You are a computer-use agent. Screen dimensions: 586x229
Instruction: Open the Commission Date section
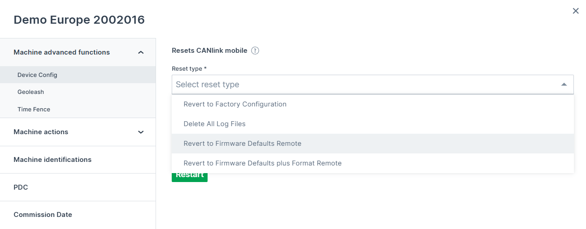pos(43,215)
